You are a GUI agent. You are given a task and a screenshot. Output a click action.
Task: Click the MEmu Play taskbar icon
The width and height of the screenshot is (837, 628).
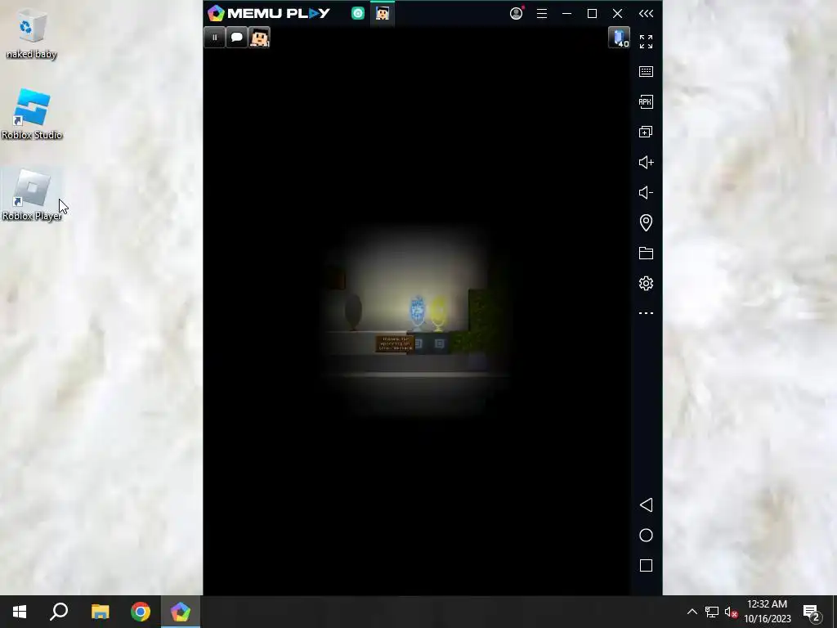click(x=181, y=612)
